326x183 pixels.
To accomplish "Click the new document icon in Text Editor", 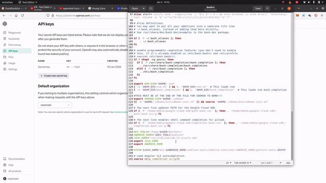I will click(151, 9).
